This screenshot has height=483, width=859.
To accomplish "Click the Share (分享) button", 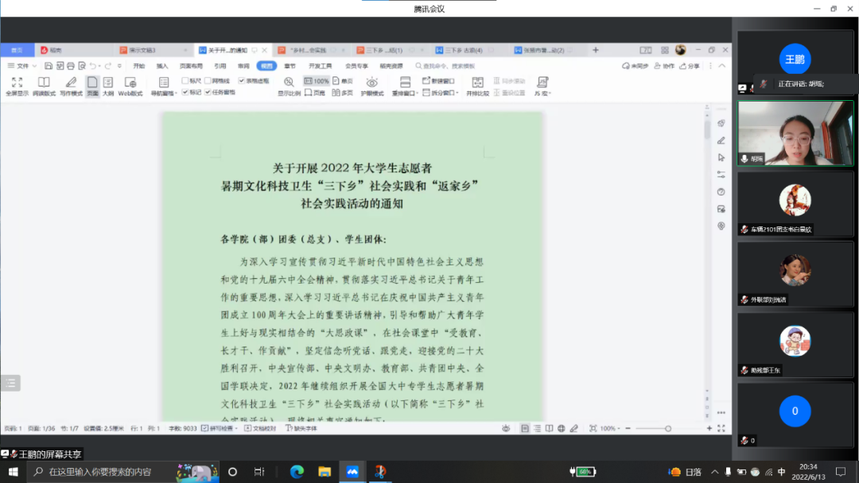I will point(689,66).
